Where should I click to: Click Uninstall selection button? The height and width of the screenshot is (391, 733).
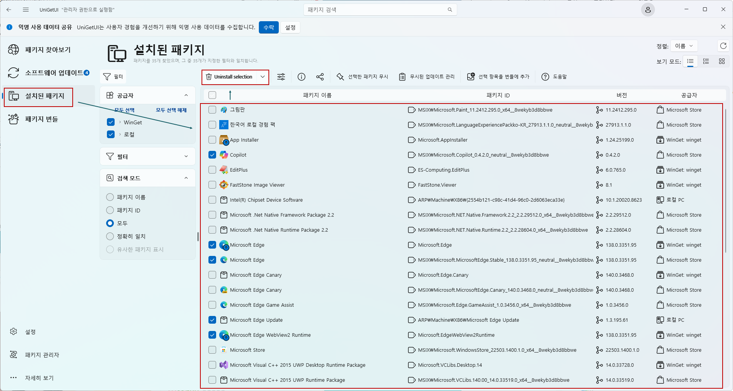click(x=230, y=77)
